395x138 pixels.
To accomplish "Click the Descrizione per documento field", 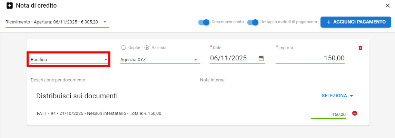I will 113,80.
